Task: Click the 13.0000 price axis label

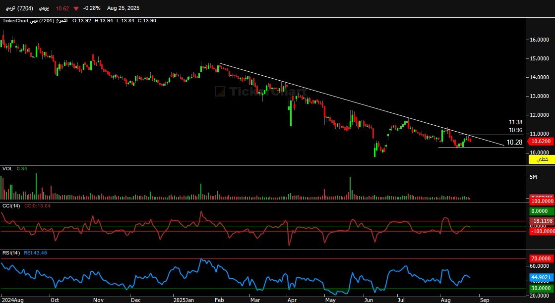Action: pos(540,96)
